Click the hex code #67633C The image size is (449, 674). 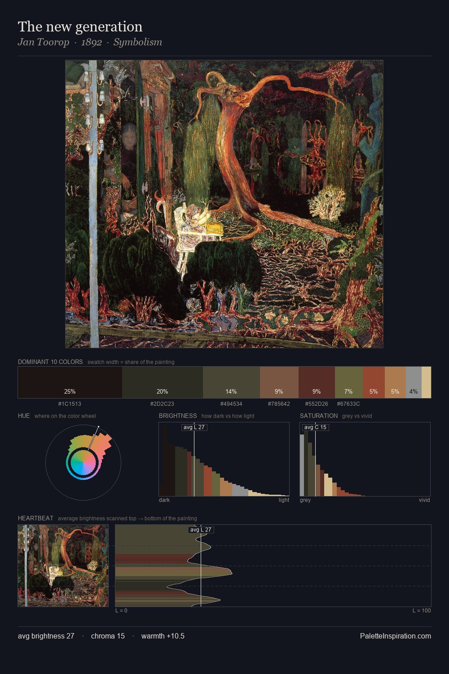point(348,404)
